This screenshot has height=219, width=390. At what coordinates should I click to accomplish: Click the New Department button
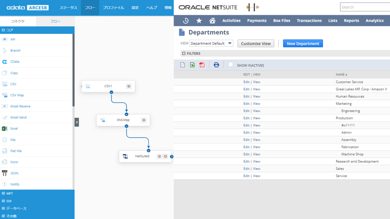click(303, 43)
